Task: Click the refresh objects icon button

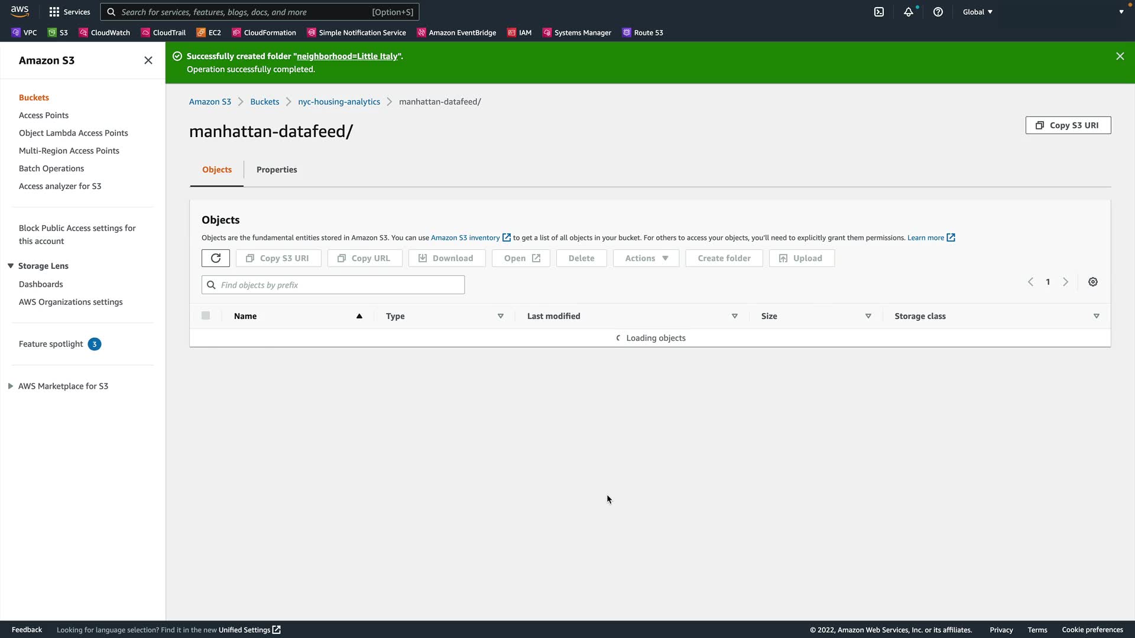Action: (x=215, y=258)
